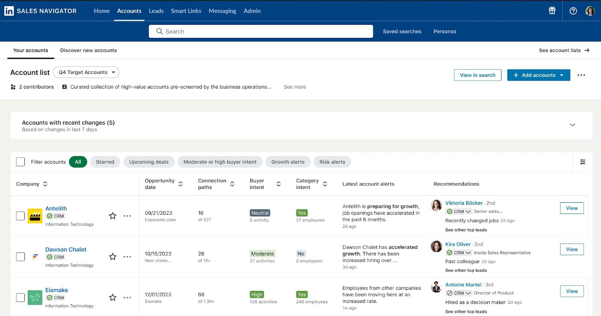Screen dimensions: 601x316
Task: Go to the Home nav item
Action: coord(102,11)
